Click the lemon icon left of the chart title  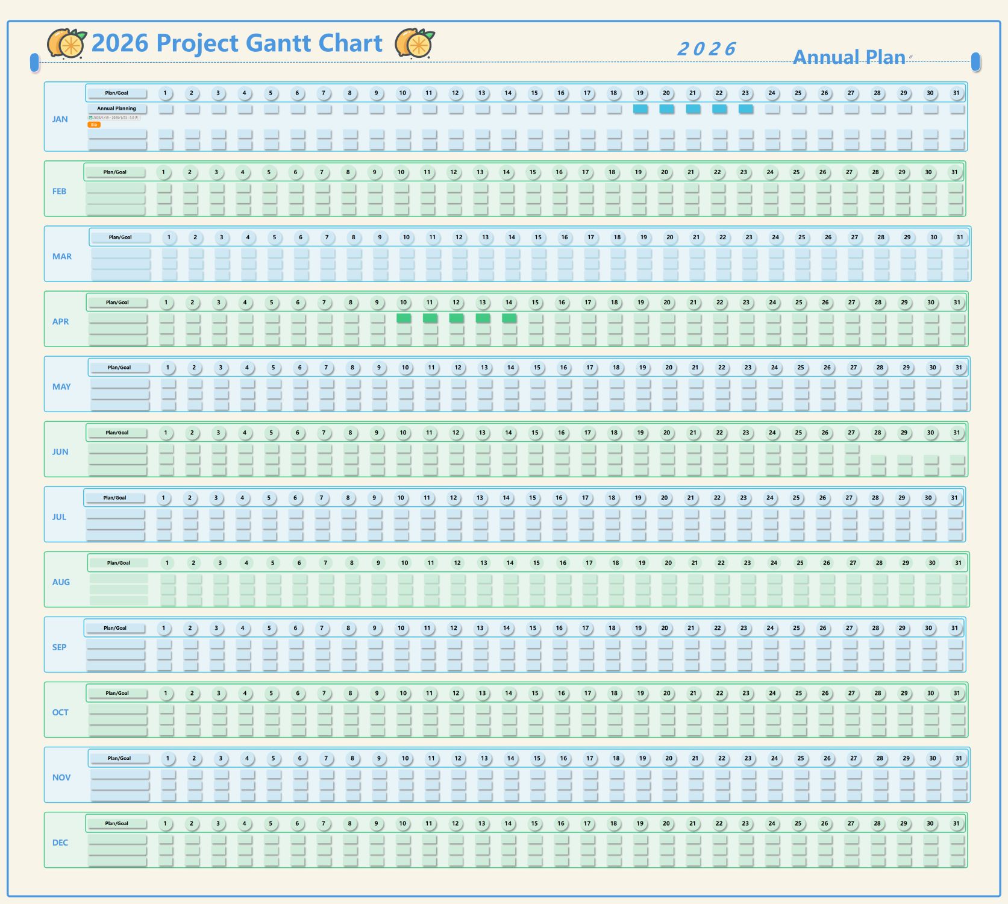[x=66, y=43]
